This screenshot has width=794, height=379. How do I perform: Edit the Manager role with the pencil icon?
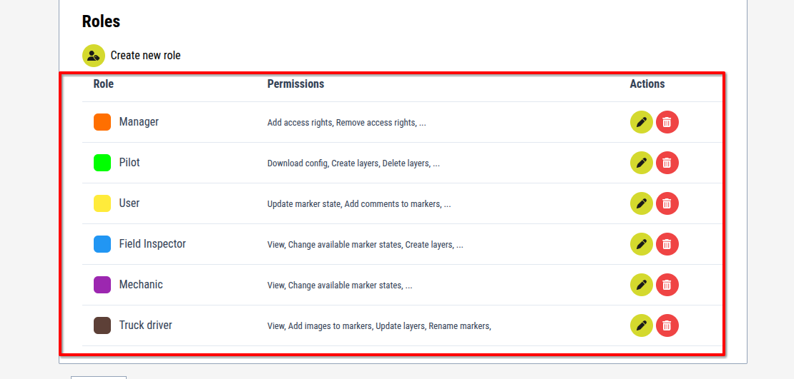pyautogui.click(x=641, y=122)
